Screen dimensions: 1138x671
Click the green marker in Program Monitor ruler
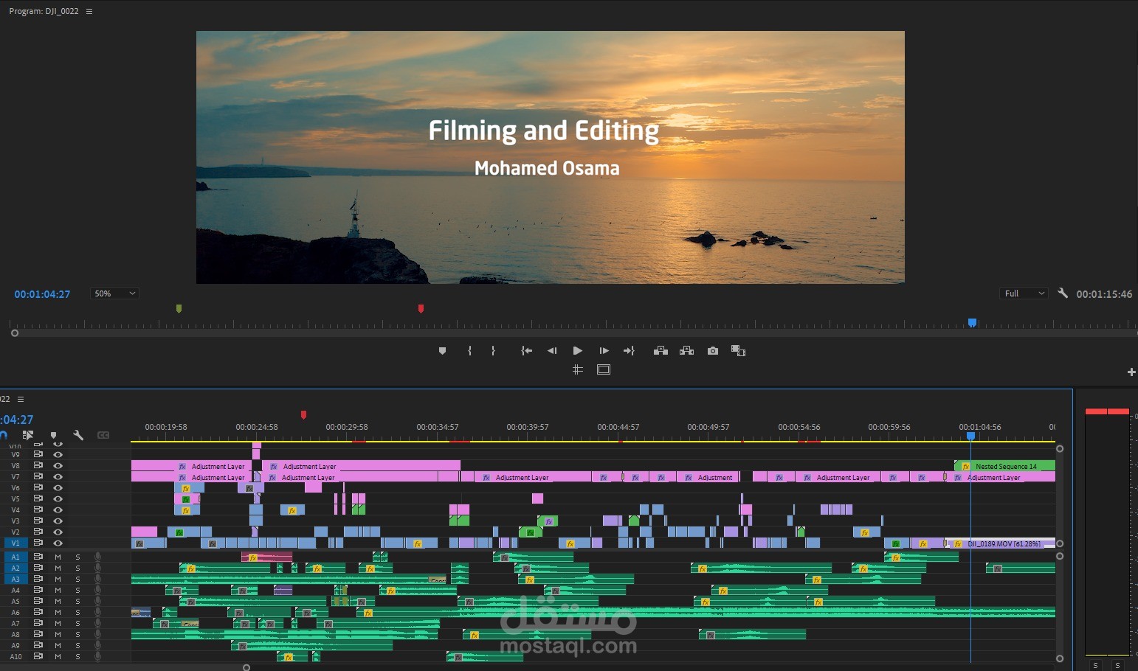coord(179,309)
